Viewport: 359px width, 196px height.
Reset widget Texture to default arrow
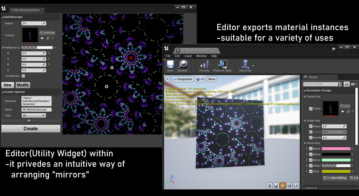(x=53, y=38)
